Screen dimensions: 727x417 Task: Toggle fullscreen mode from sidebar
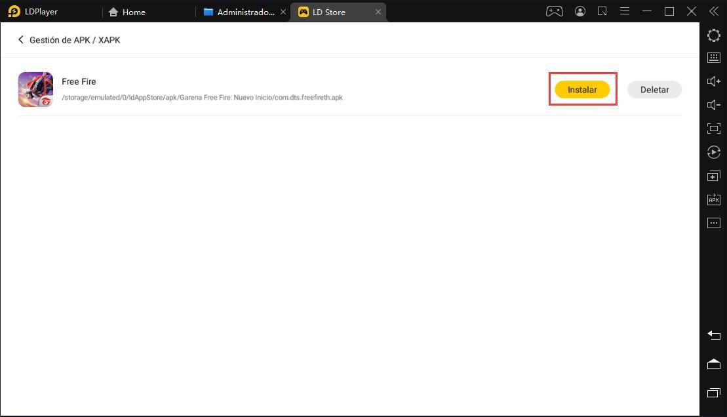[x=713, y=129]
